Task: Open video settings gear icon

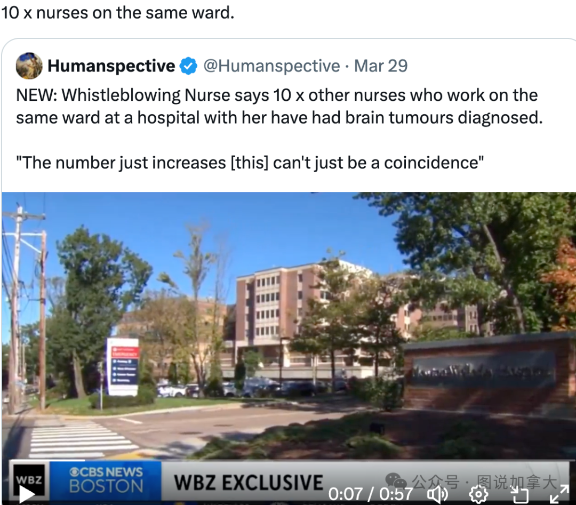Action: tap(478, 494)
